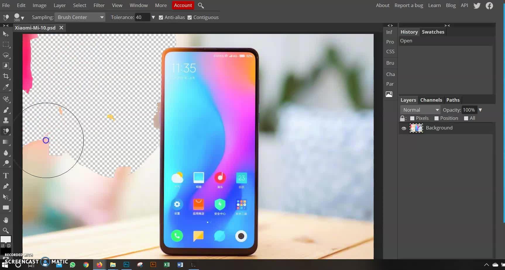The image size is (505, 270).
Task: Enable the Position lock checkbox
Action: [437, 118]
